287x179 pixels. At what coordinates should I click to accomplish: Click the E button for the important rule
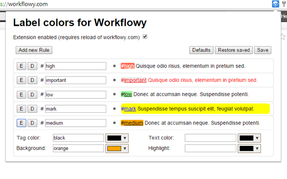[21, 80]
